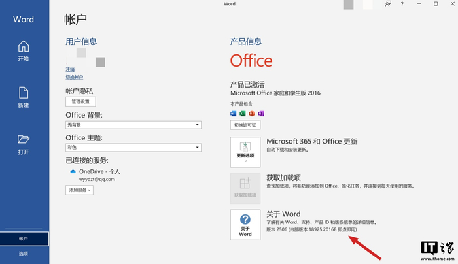Open the 添加服务 dropdown button
This screenshot has height=264, width=458.
tap(79, 190)
